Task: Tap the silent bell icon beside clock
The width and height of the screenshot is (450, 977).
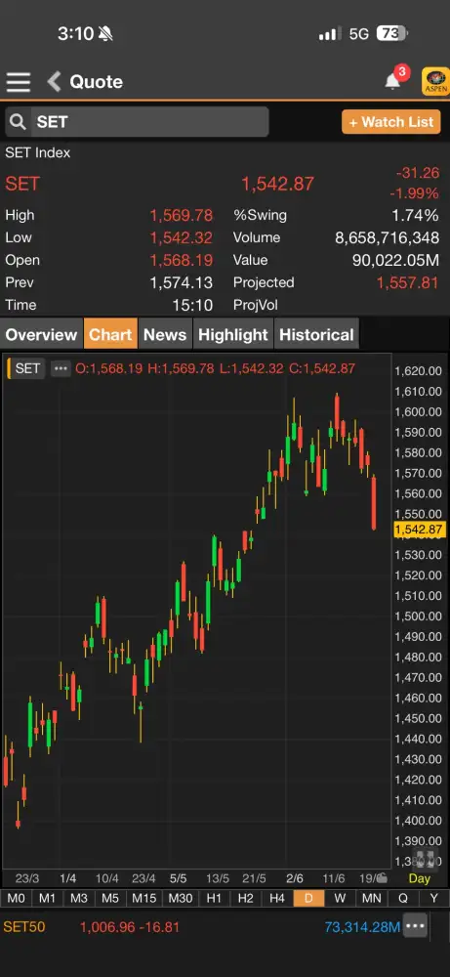Action: point(105,33)
